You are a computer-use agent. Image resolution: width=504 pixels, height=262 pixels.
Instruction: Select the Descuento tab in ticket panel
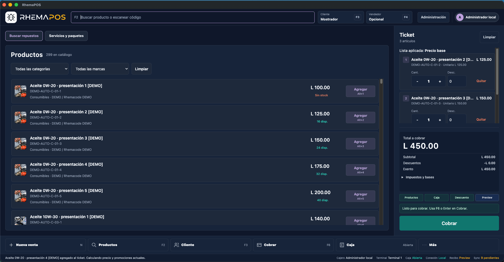coord(462,198)
